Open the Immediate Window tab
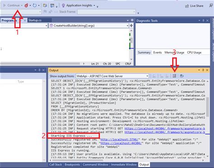 [124, 164]
